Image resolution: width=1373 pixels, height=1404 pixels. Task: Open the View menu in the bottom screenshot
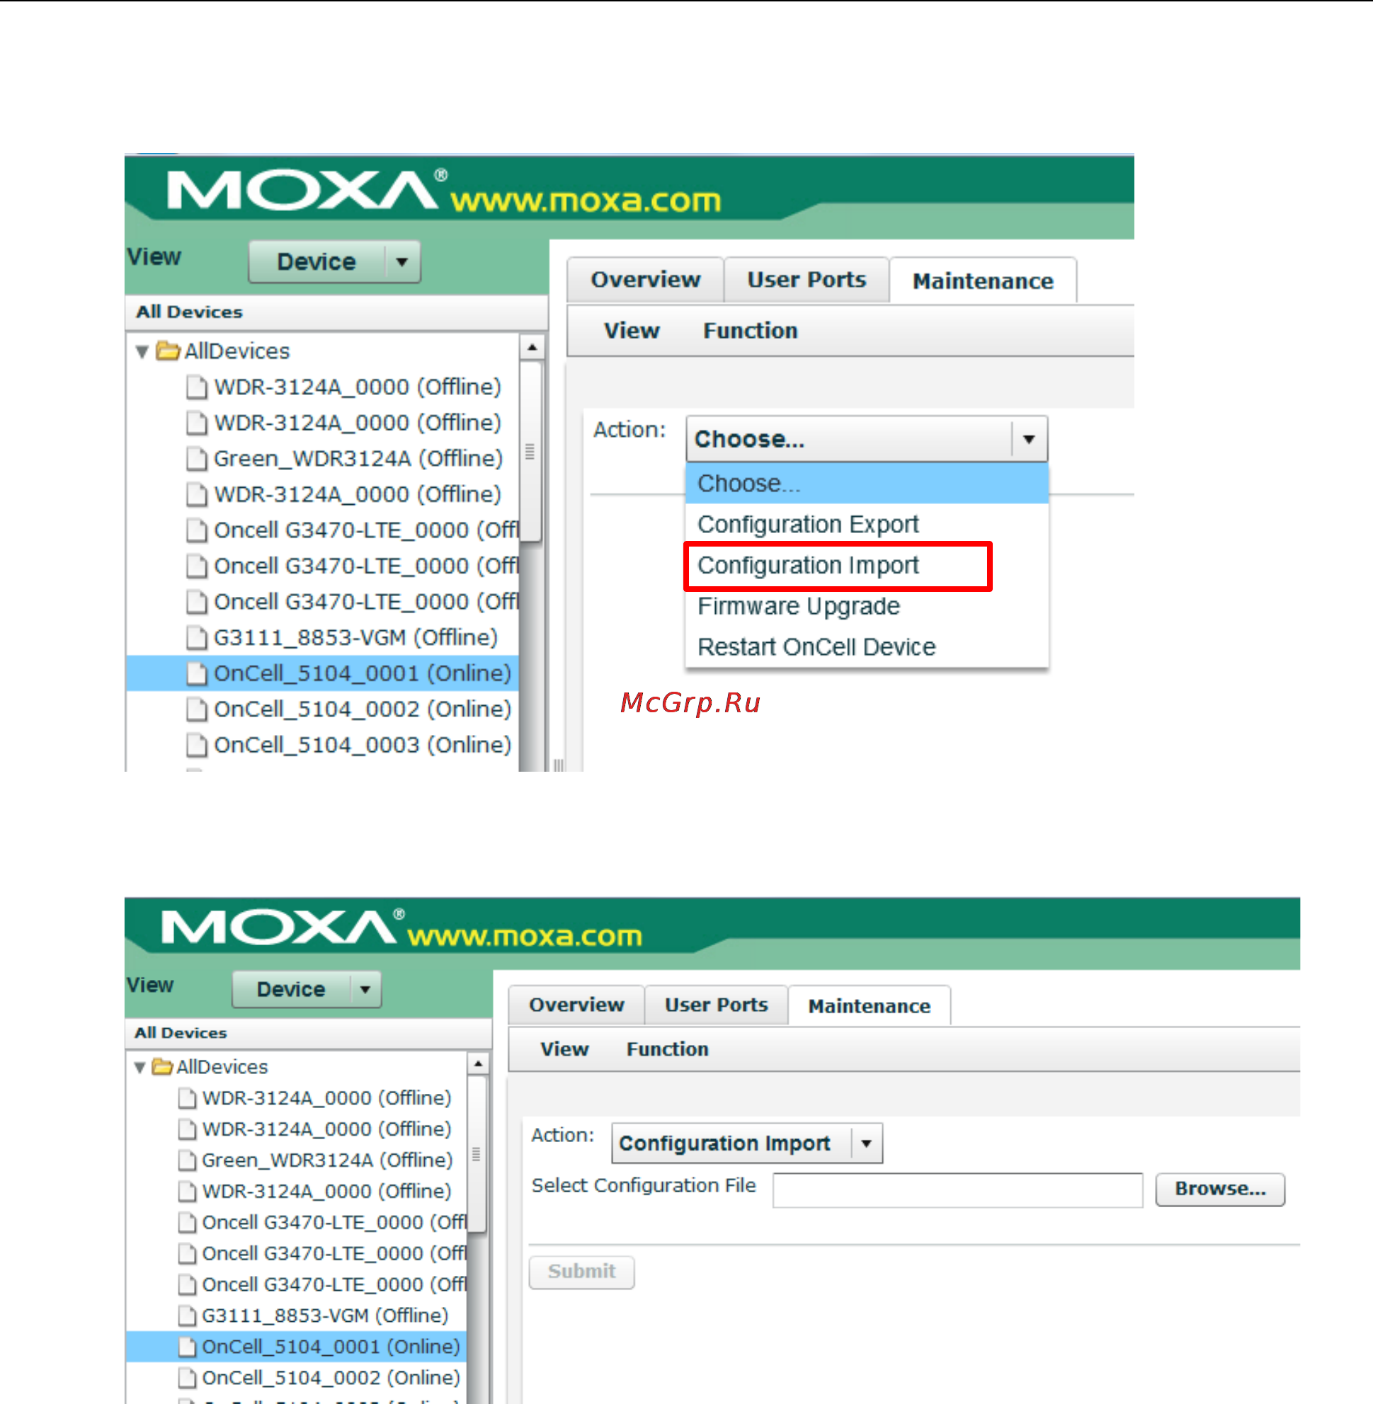click(x=564, y=1049)
